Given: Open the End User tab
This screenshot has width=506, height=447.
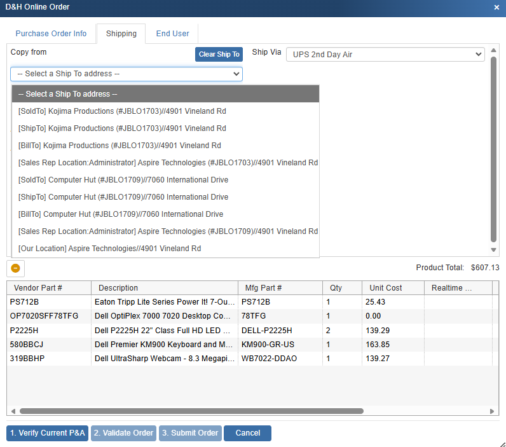Looking at the screenshot, I should [172, 34].
